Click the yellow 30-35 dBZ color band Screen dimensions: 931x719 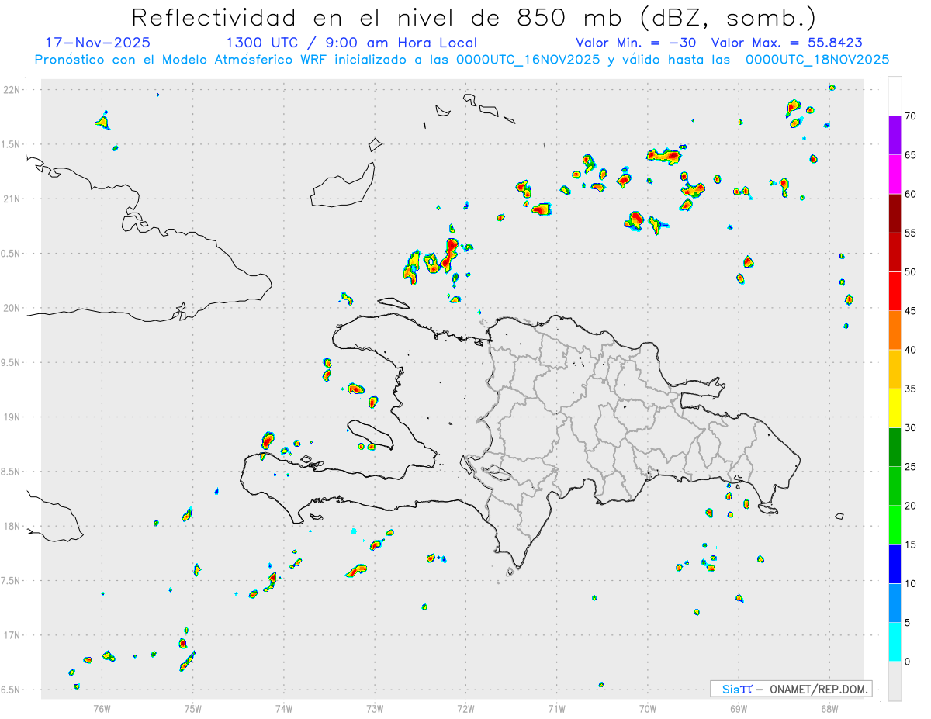point(895,408)
